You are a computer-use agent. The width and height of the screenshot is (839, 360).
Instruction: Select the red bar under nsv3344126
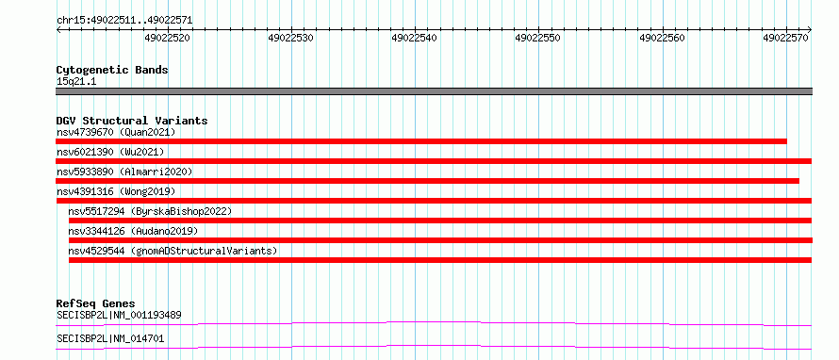(440, 240)
